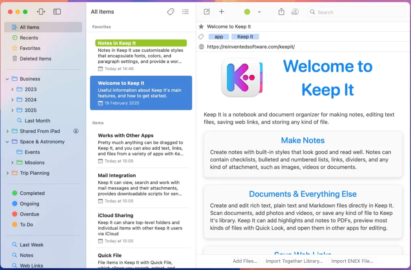Click Import Together Library... button

pos(294,261)
